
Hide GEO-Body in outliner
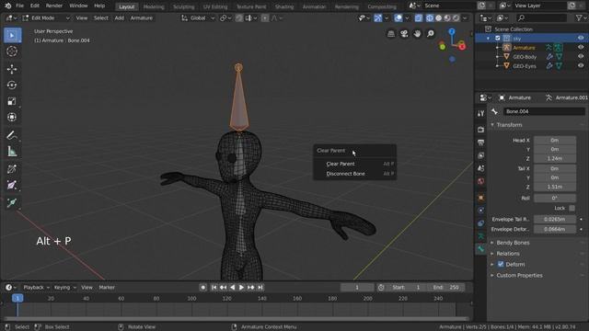581,56
